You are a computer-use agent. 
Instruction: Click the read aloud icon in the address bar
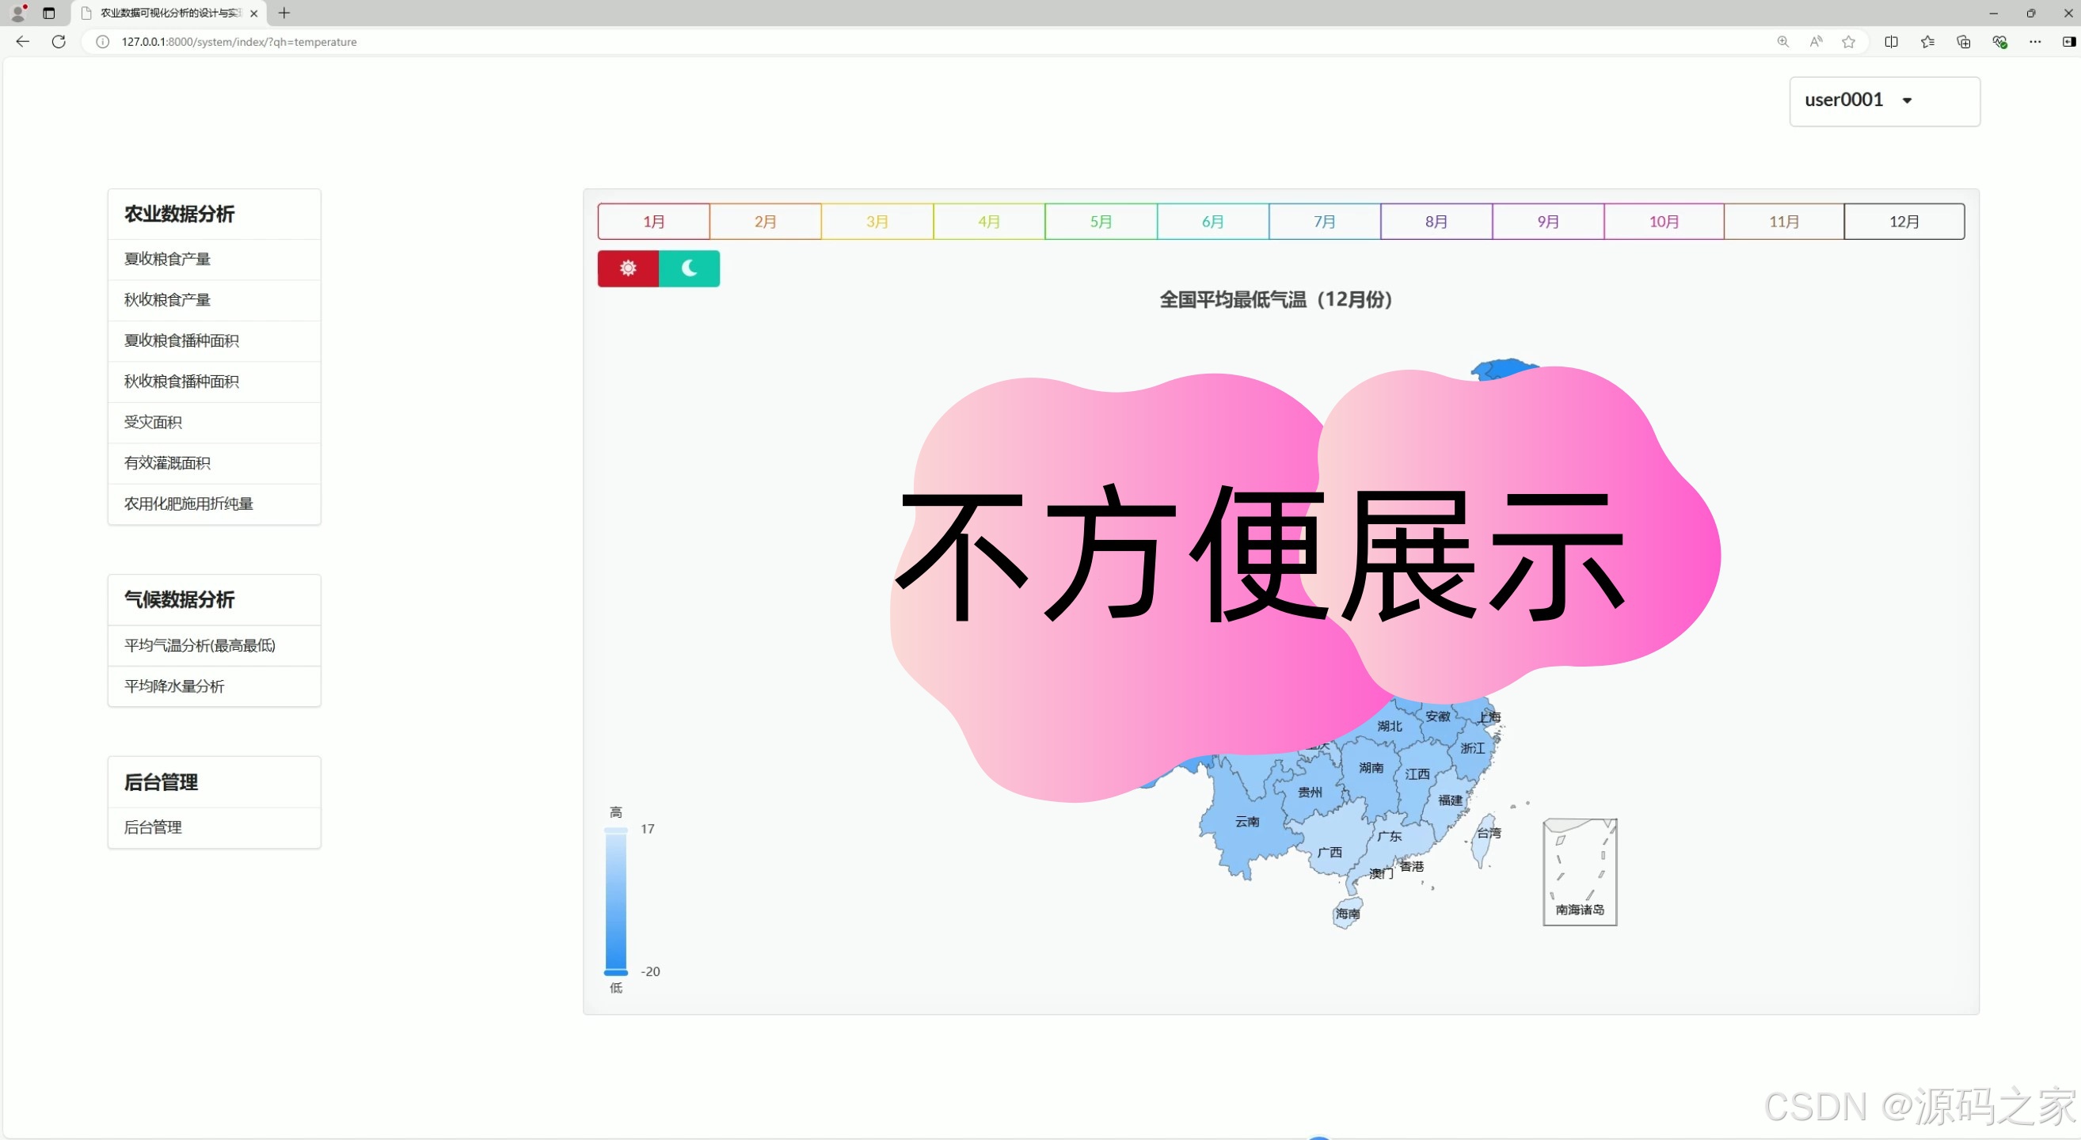[1816, 42]
